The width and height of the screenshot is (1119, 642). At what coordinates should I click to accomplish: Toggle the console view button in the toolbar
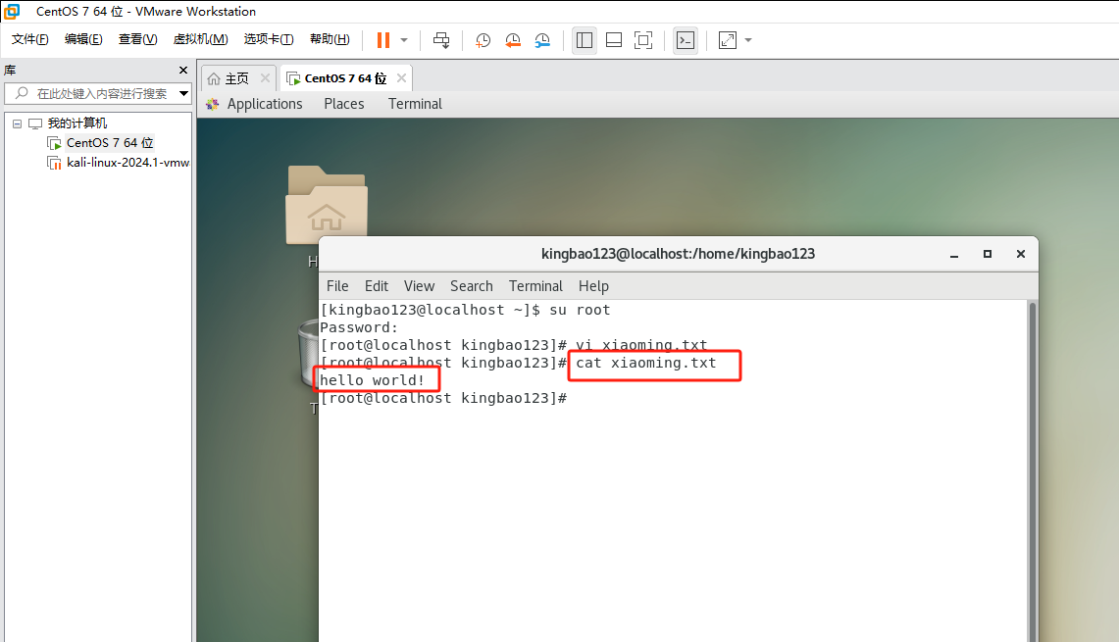(686, 40)
